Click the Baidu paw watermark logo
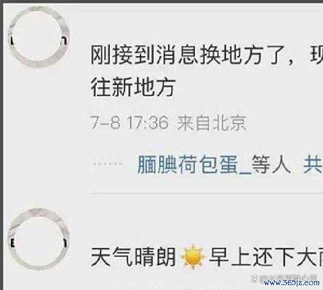This screenshot has width=323, height=290. pos(255,279)
